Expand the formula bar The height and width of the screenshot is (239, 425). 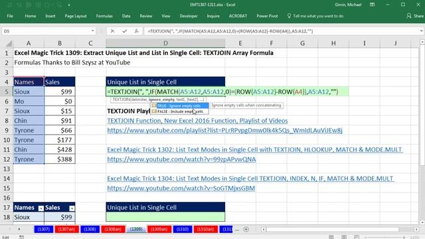point(422,31)
